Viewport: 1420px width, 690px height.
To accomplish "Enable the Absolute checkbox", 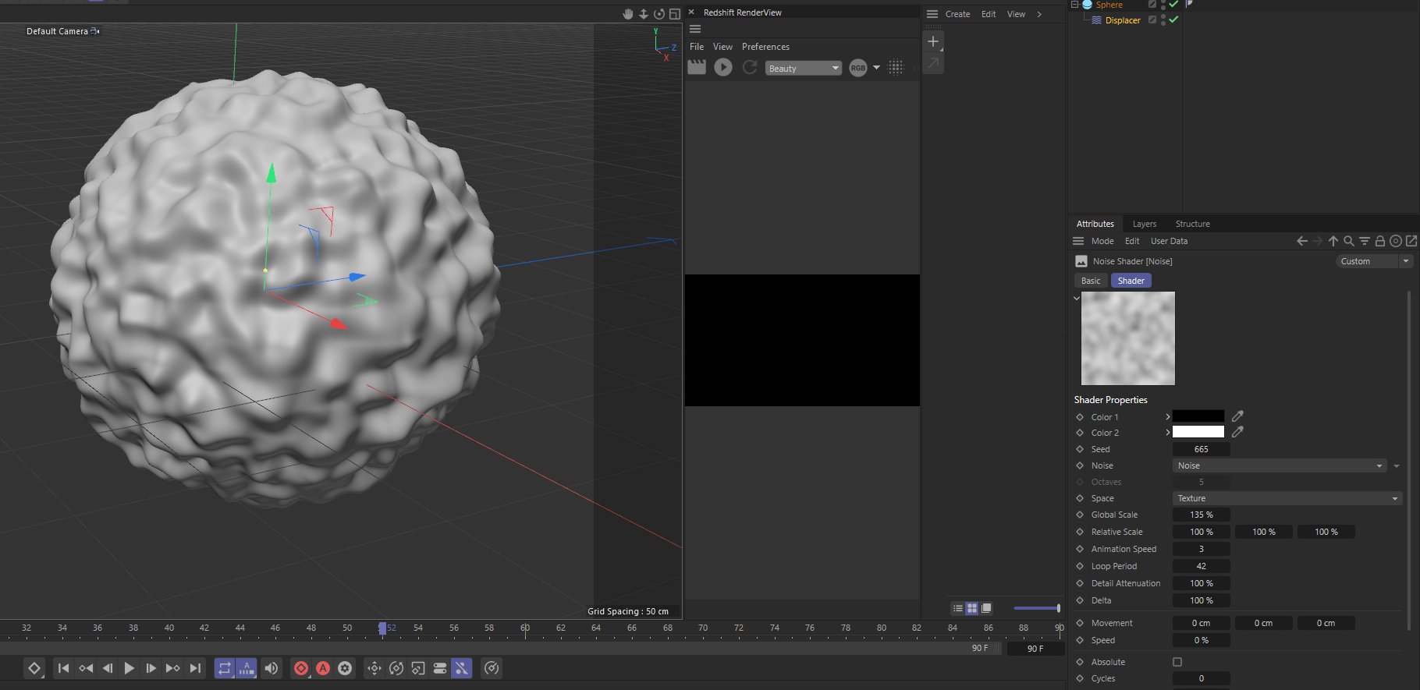I will tap(1177, 662).
